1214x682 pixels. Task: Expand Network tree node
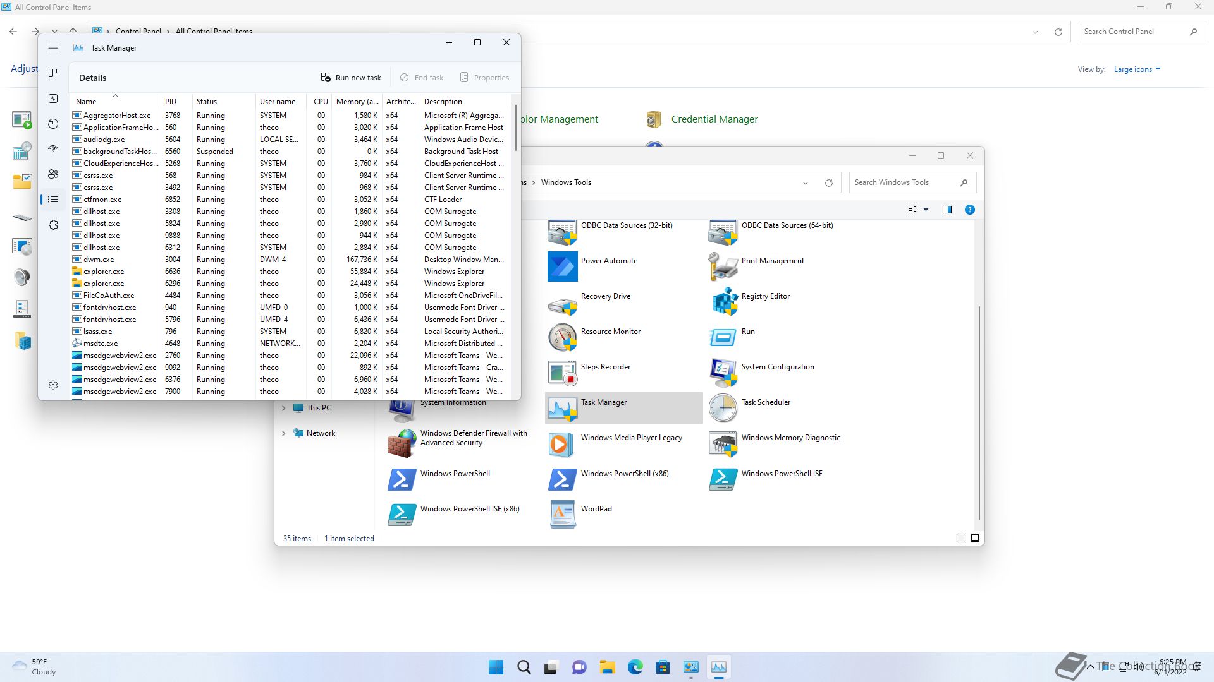283,433
